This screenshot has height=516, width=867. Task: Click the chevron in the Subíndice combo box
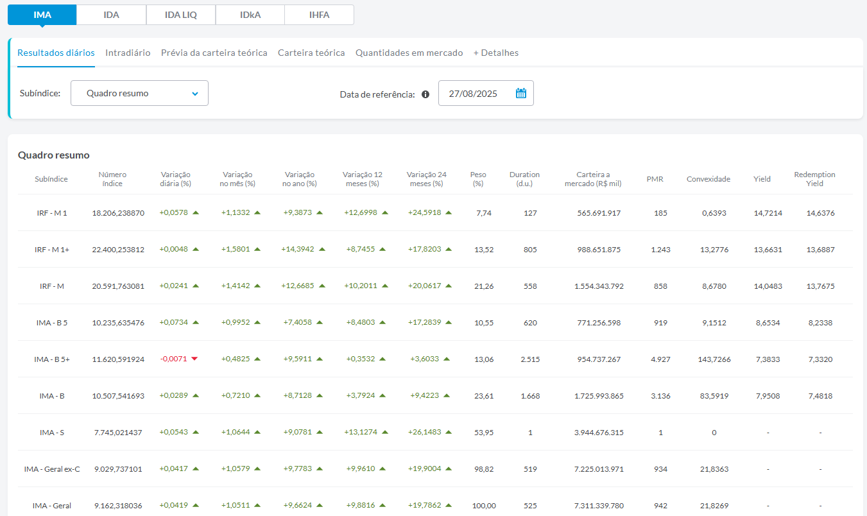(195, 94)
